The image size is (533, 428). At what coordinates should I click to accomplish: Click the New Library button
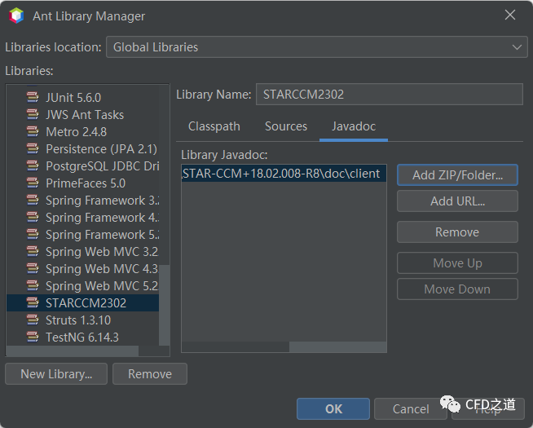56,373
